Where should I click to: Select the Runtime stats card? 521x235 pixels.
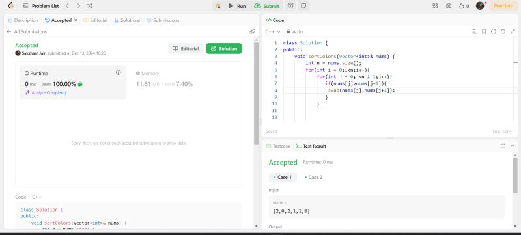coord(73,83)
